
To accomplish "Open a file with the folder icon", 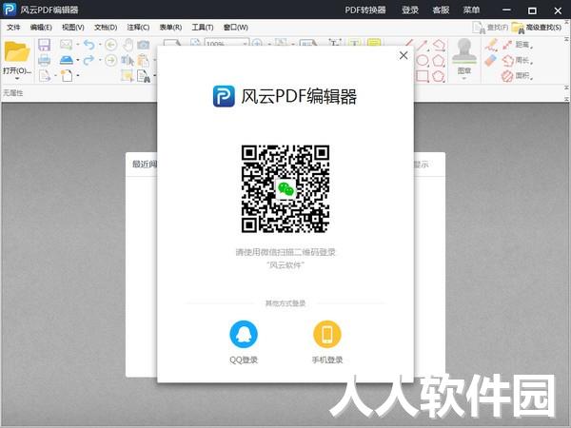I will [17, 52].
